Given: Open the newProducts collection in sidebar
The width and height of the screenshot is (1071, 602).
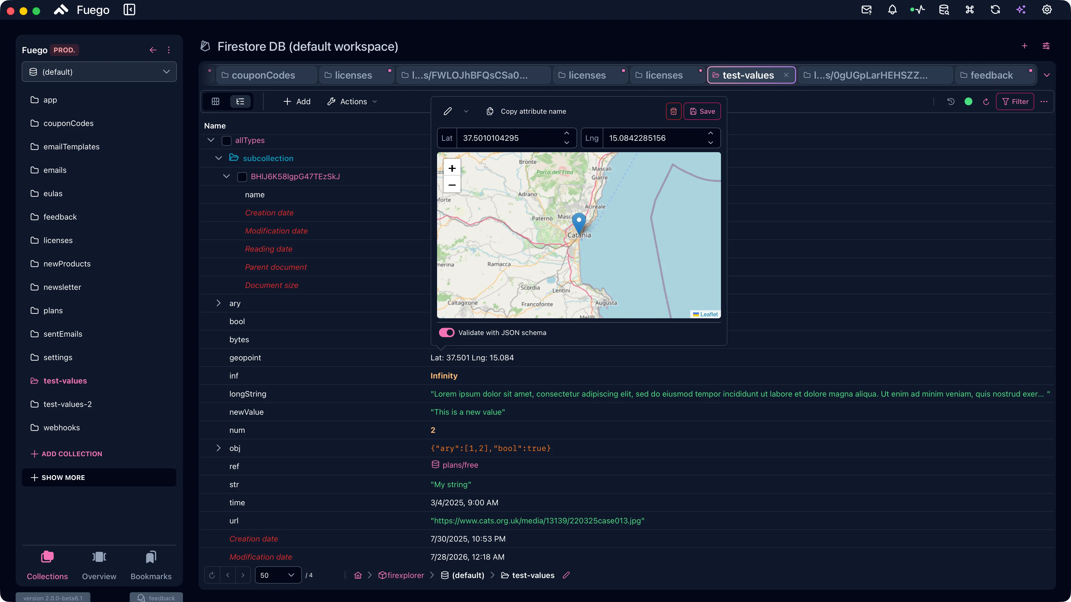Looking at the screenshot, I should point(67,264).
